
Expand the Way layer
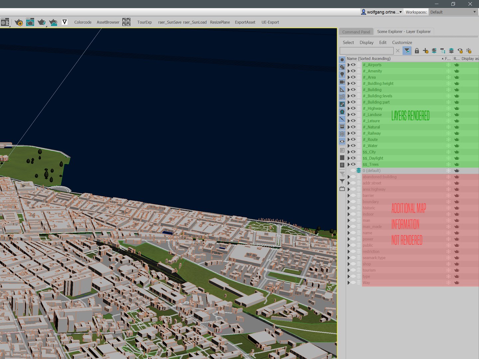click(x=349, y=283)
